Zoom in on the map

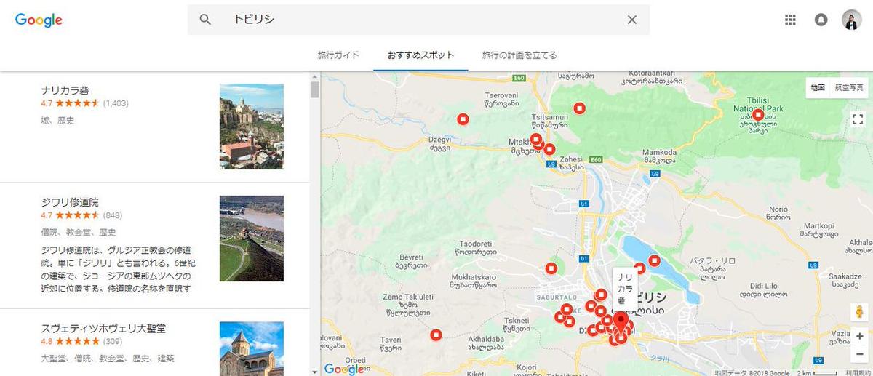[859, 336]
